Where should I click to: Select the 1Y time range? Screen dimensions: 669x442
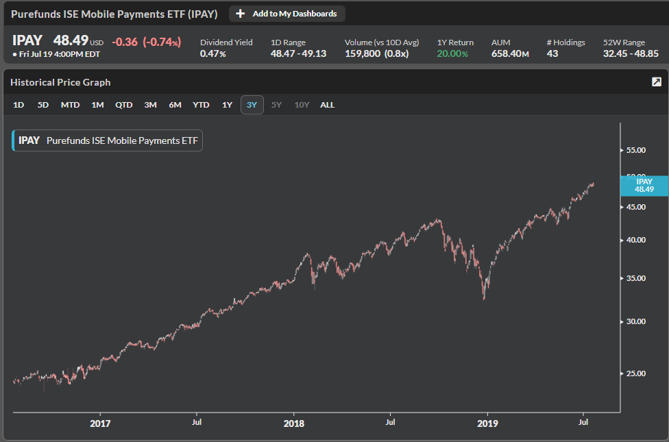click(x=227, y=105)
